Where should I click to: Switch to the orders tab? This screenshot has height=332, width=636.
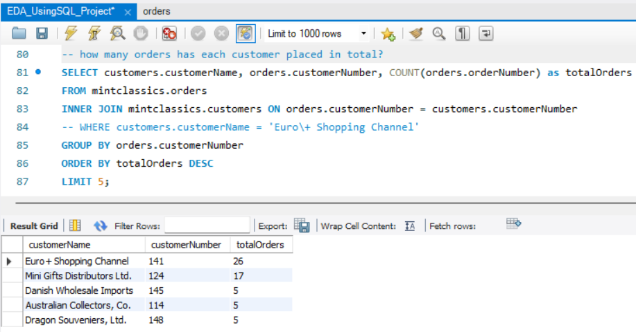pos(157,11)
